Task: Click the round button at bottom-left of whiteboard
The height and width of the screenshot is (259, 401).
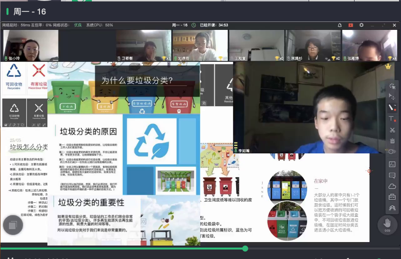Action: pyautogui.click(x=13, y=225)
